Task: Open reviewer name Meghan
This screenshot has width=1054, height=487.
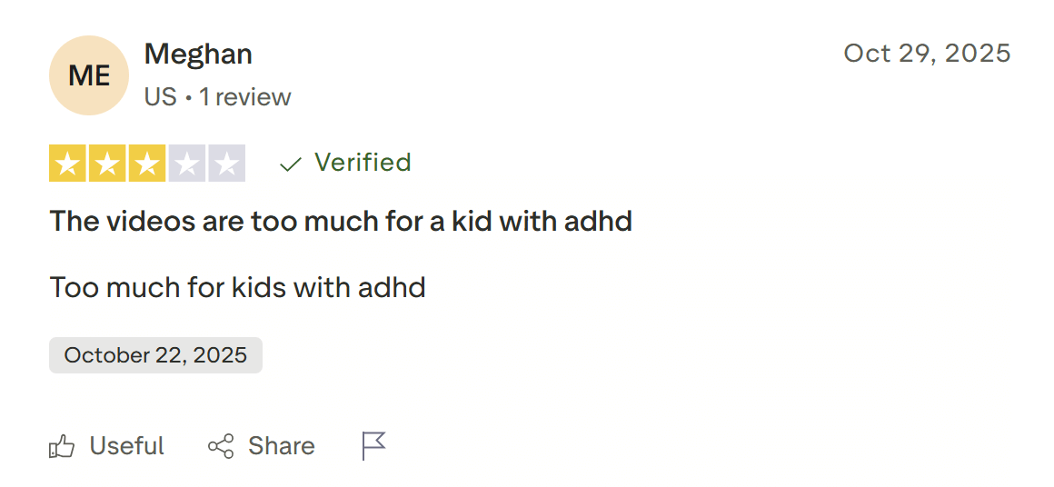Action: [198, 55]
